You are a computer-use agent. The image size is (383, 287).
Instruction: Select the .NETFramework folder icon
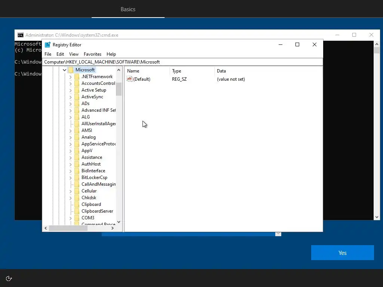(x=77, y=77)
